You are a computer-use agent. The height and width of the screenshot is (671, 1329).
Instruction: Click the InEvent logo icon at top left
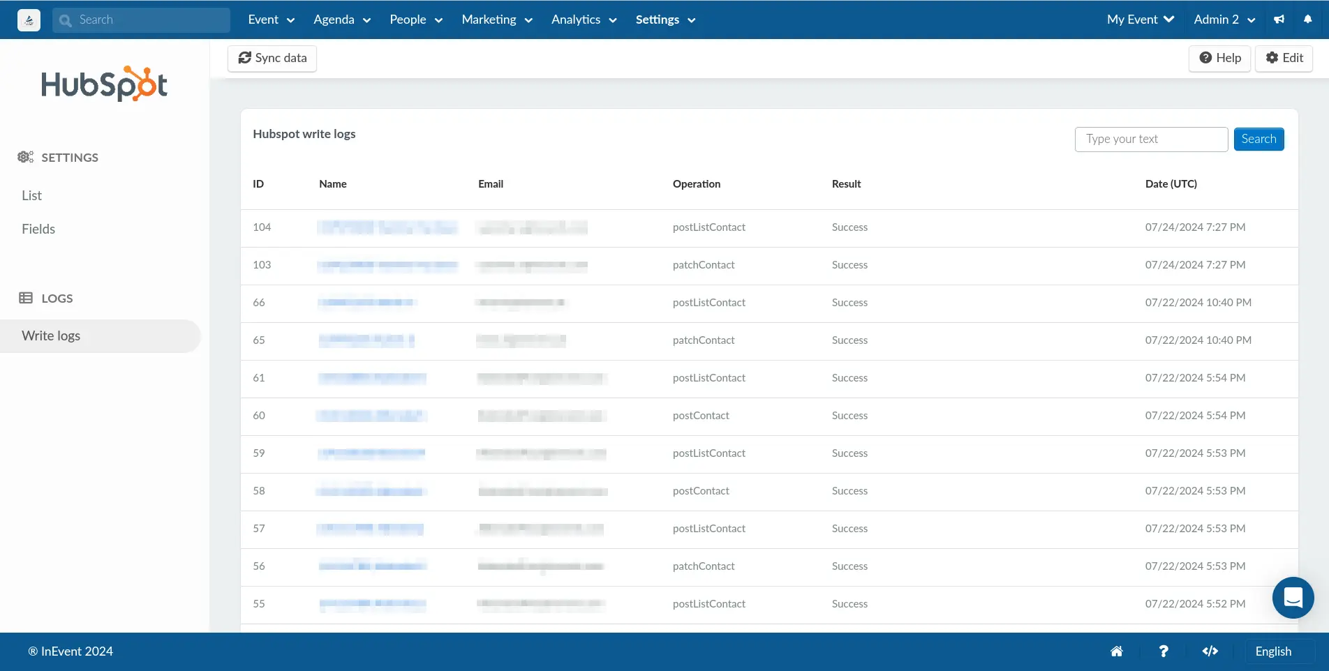(29, 20)
